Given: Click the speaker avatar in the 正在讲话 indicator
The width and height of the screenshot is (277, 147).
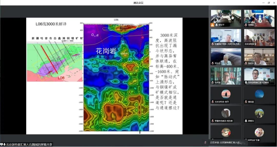Looking at the screenshot, I should (205, 142).
